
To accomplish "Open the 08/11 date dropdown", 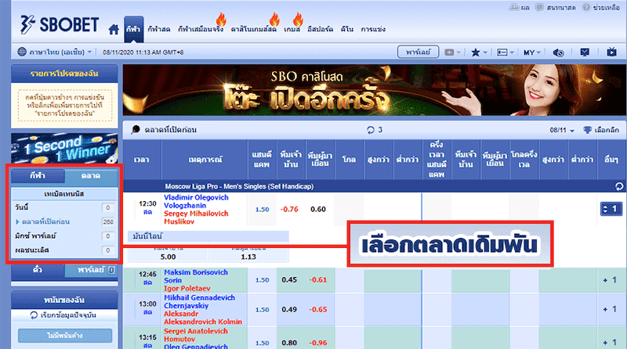I will 562,130.
